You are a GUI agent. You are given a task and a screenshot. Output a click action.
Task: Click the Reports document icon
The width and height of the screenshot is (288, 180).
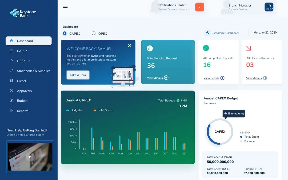coord(11,111)
